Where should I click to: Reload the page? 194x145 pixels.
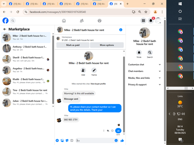(x=18, y=12)
